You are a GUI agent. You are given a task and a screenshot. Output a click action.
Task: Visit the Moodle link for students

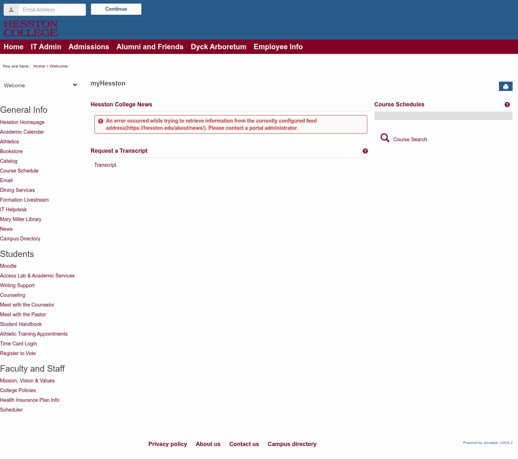click(x=8, y=266)
